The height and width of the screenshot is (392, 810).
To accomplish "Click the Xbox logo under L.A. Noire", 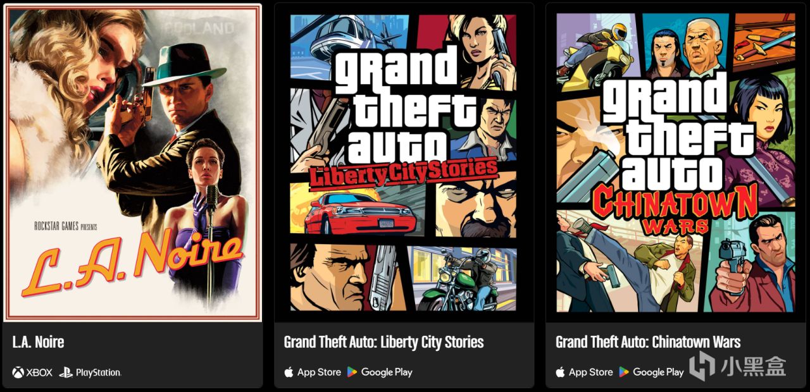I will (x=18, y=372).
